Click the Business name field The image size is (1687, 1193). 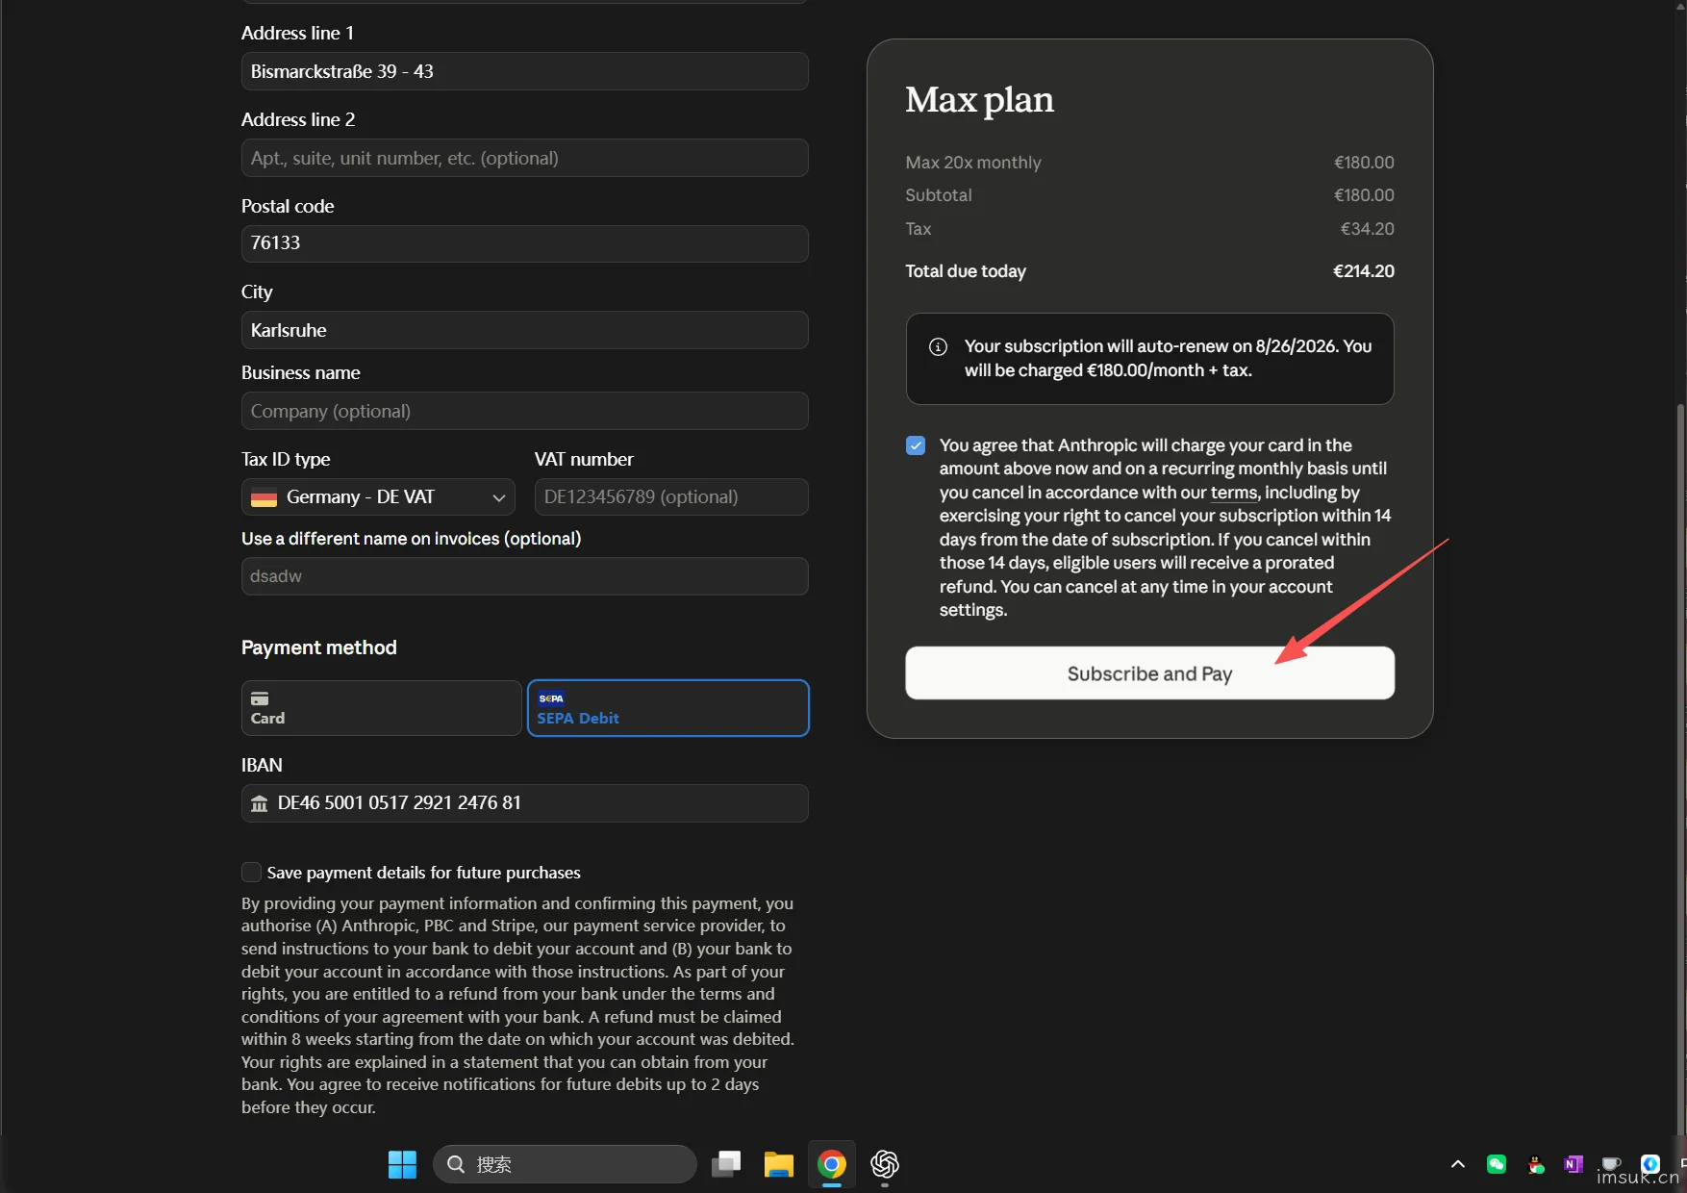(525, 411)
